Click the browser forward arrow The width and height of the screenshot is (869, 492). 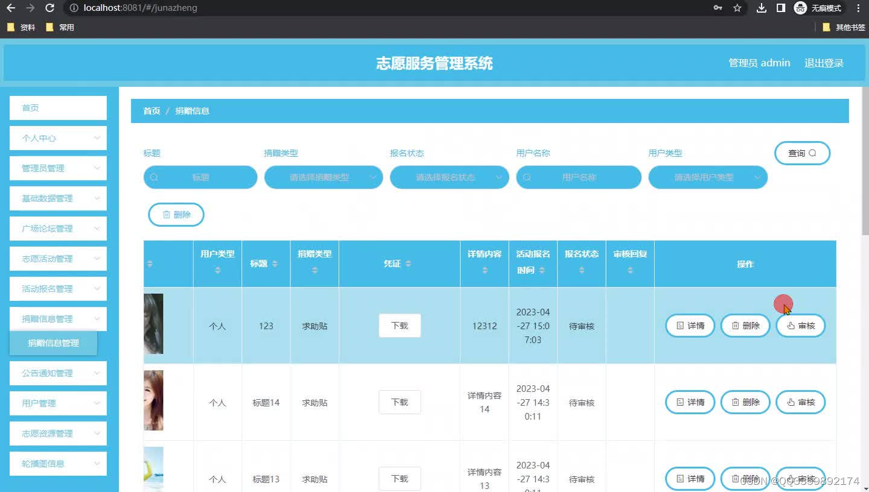point(30,8)
